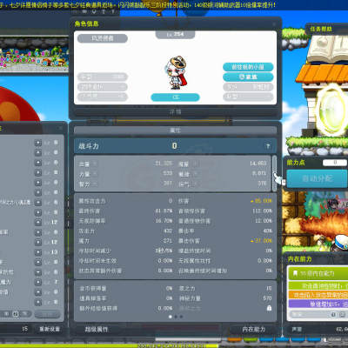Viewport: 348px width, 348px height.
Task: Select the first page dot in stats window
Action: 171,317
